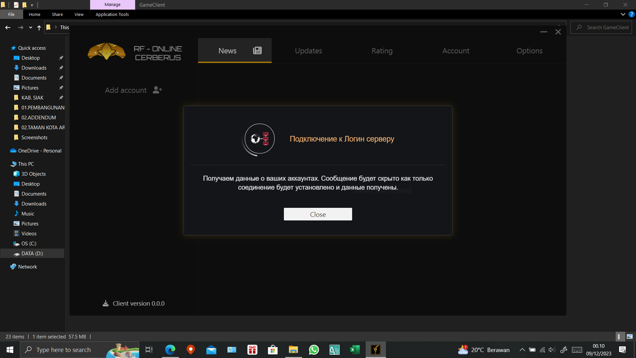Close the login server connection dialog
This screenshot has height=358, width=636.
[x=318, y=214]
